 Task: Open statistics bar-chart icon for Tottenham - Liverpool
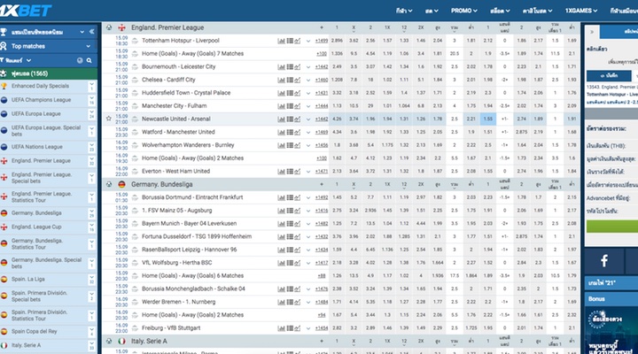(x=281, y=41)
